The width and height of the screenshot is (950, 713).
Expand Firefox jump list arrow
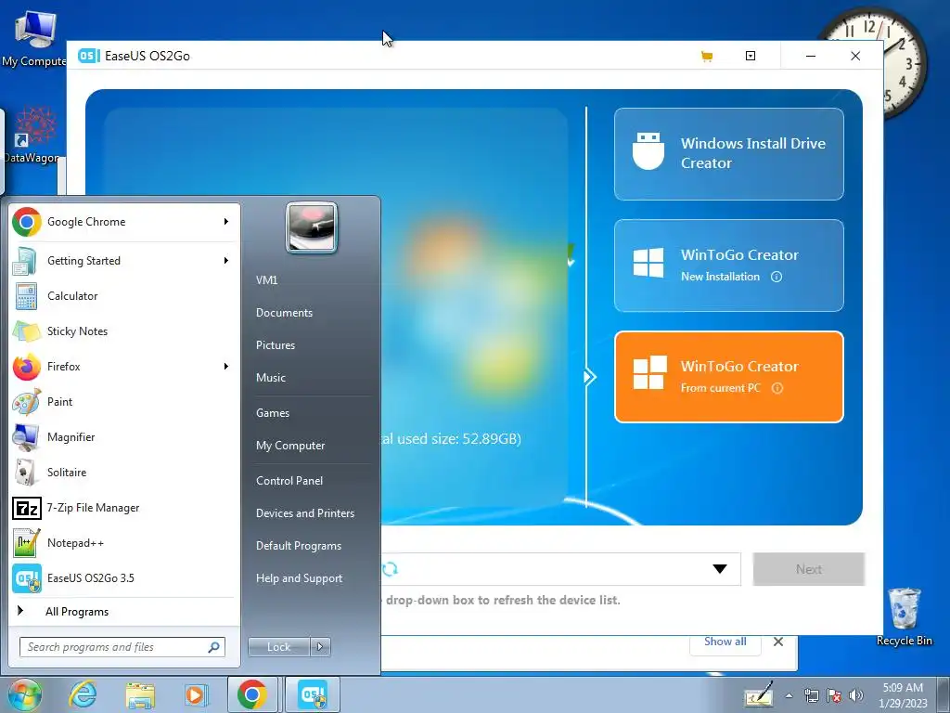[226, 366]
